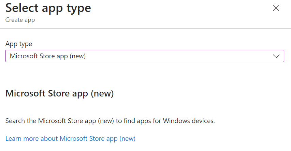291x151 pixels.
Task: Click selected value Microsoft Store app (new) in dropdown
Action: [x=48, y=56]
